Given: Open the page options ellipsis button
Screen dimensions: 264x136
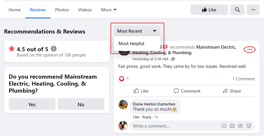Looking at the screenshot, I should [x=253, y=10].
